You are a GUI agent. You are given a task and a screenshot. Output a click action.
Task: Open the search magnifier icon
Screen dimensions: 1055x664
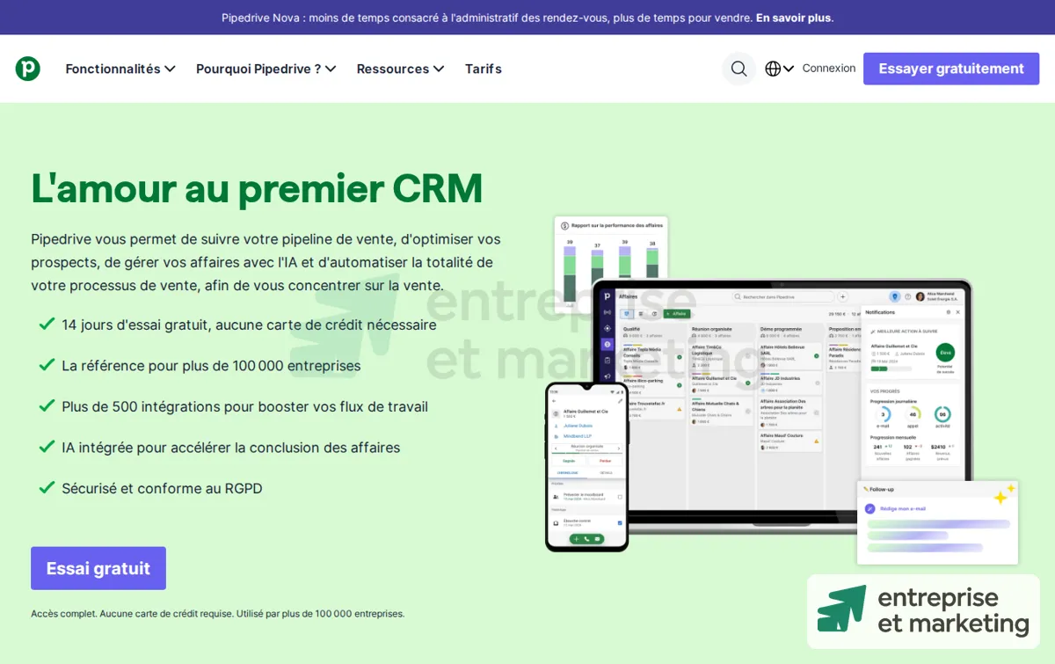738,69
